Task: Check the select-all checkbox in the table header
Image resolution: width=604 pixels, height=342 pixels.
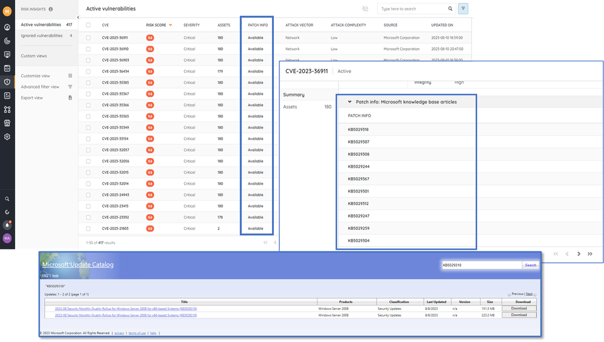Action: 88,25
